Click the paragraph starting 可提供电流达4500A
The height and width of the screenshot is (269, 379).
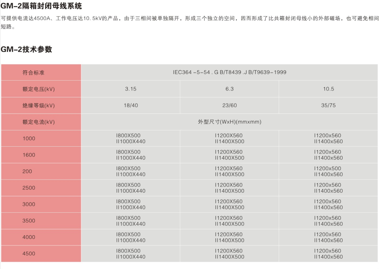tap(190, 22)
